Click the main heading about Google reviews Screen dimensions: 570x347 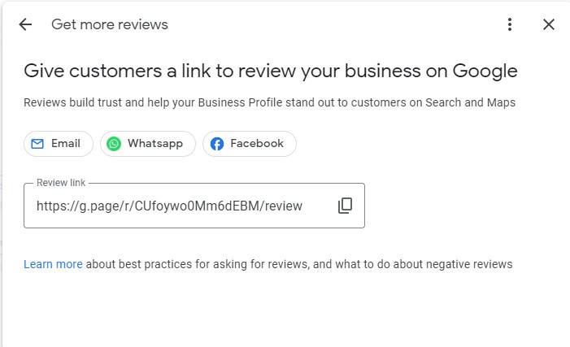(x=271, y=71)
